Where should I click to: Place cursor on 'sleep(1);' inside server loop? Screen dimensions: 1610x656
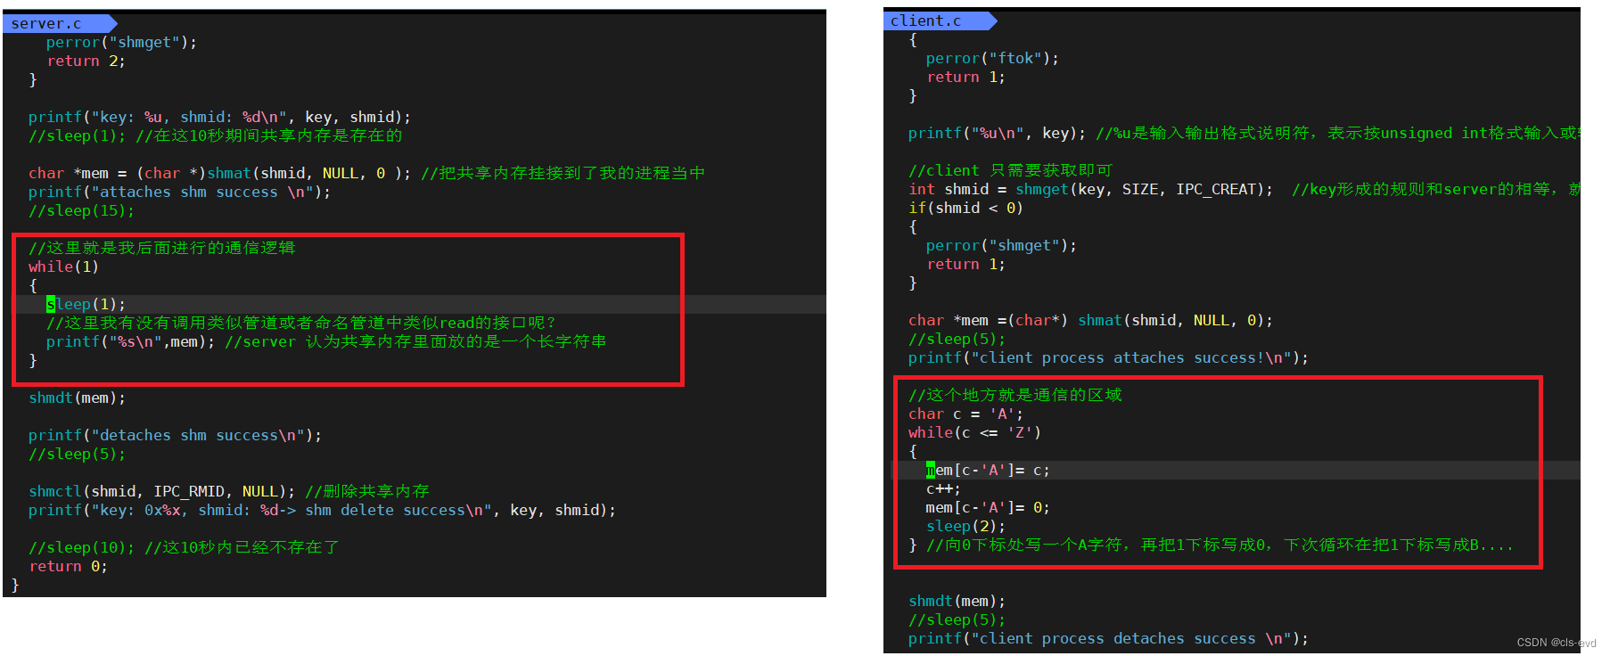(86, 304)
